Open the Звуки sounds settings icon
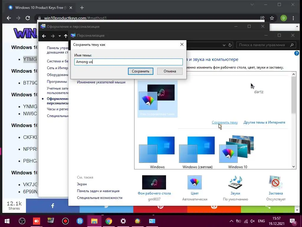The height and width of the screenshot is (227, 302). (235, 182)
